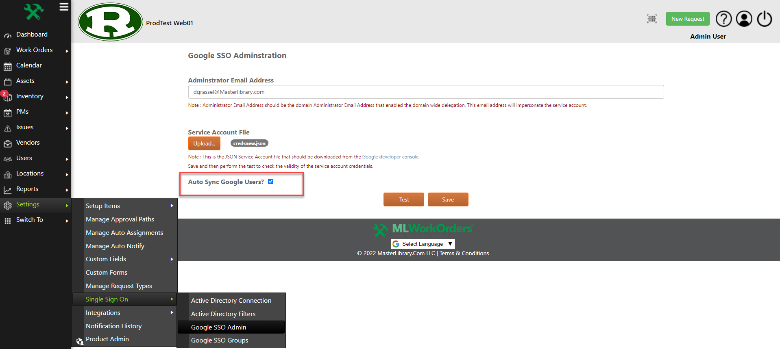Click the Save button

coord(448,199)
